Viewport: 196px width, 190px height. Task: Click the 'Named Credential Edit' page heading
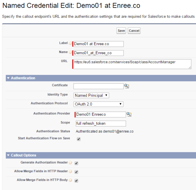(x=71, y=6)
